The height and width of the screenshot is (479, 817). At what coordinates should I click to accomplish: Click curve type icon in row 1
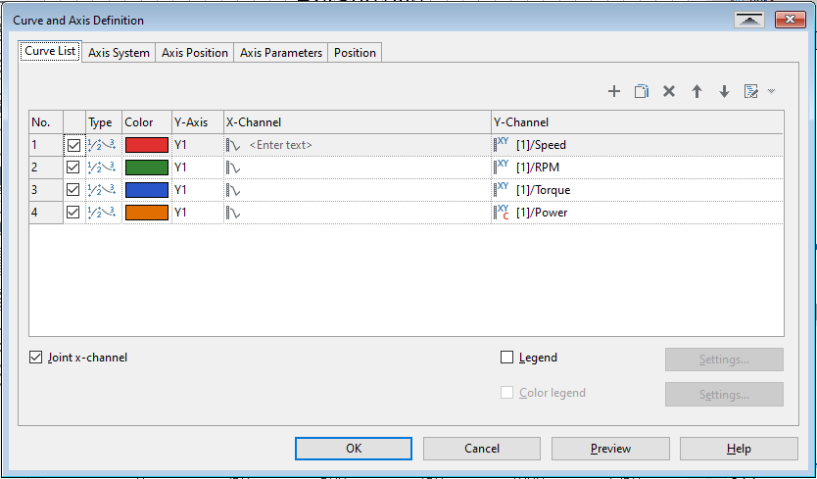point(101,145)
